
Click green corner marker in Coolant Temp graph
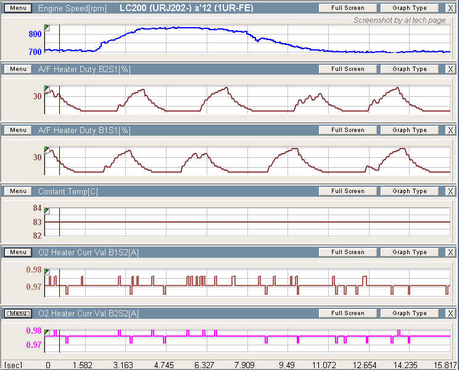pyautogui.click(x=47, y=210)
